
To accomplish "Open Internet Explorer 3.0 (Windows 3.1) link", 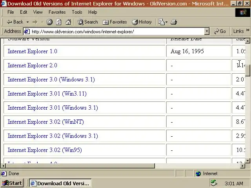I will 51,80.
